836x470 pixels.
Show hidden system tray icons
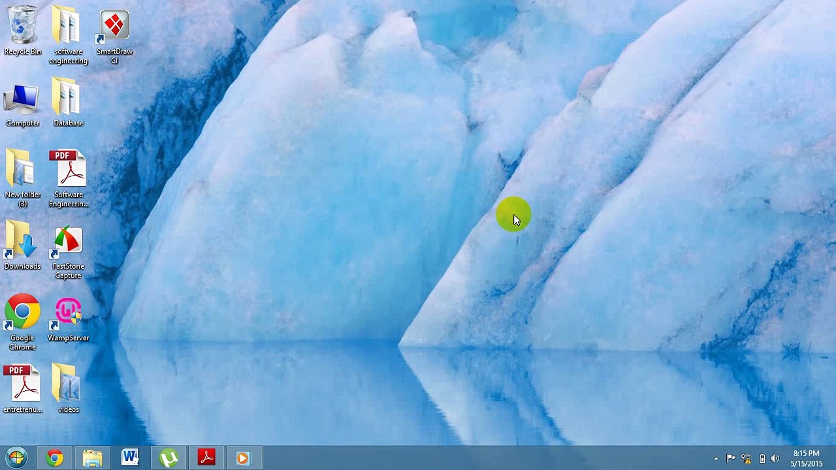pyautogui.click(x=716, y=458)
